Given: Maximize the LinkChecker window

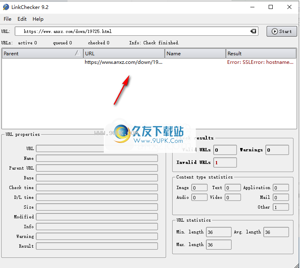Looking at the screenshot, I should 271,7.
